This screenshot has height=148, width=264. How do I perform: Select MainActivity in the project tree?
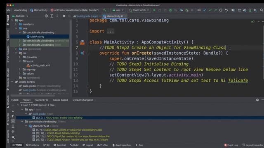40,37
